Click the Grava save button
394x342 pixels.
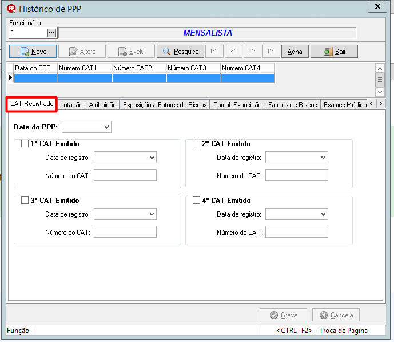[283, 315]
